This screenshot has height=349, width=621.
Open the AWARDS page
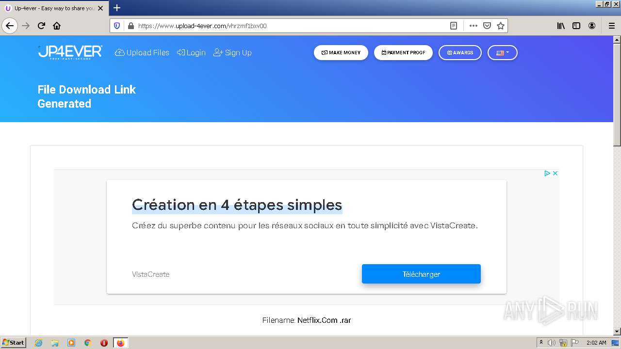(x=460, y=52)
